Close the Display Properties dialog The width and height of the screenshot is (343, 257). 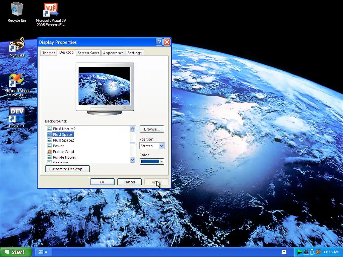coord(167,42)
